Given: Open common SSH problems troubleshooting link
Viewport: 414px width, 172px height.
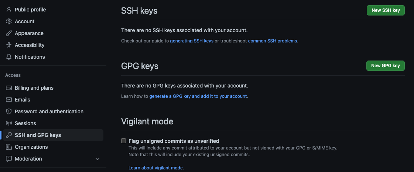Looking at the screenshot, I should (273, 41).
